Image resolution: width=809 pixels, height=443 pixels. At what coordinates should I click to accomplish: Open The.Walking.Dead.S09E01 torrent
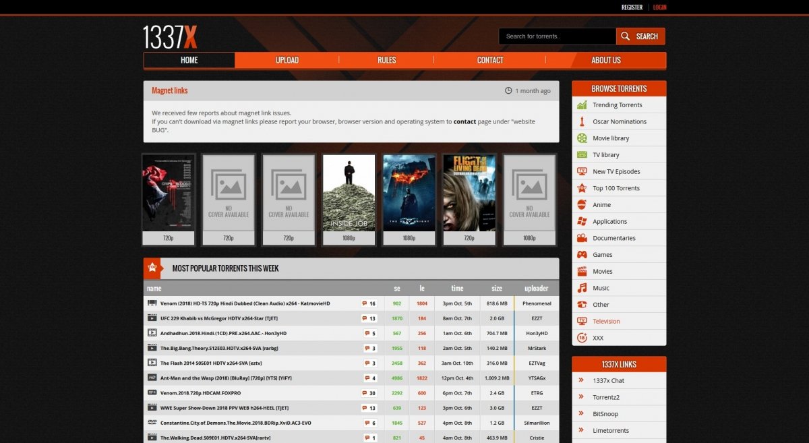[x=215, y=438]
